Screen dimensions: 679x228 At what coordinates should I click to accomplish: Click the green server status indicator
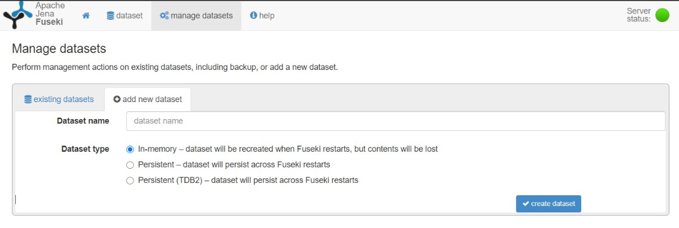[661, 15]
